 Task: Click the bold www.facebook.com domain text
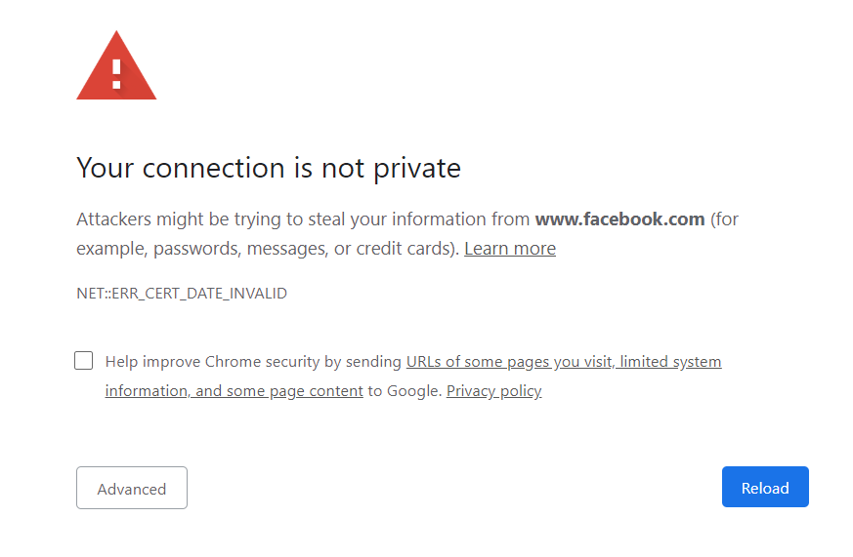coord(619,219)
